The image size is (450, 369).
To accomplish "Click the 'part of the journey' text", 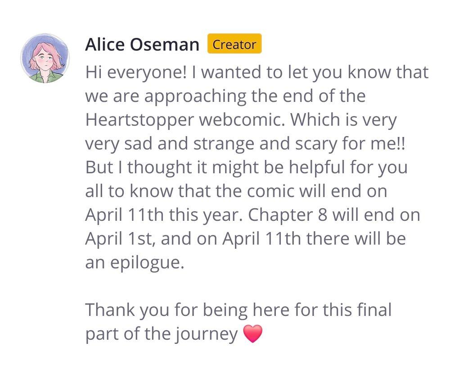I will coord(161,334).
